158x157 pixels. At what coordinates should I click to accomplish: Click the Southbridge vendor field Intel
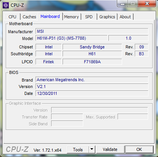(48, 54)
